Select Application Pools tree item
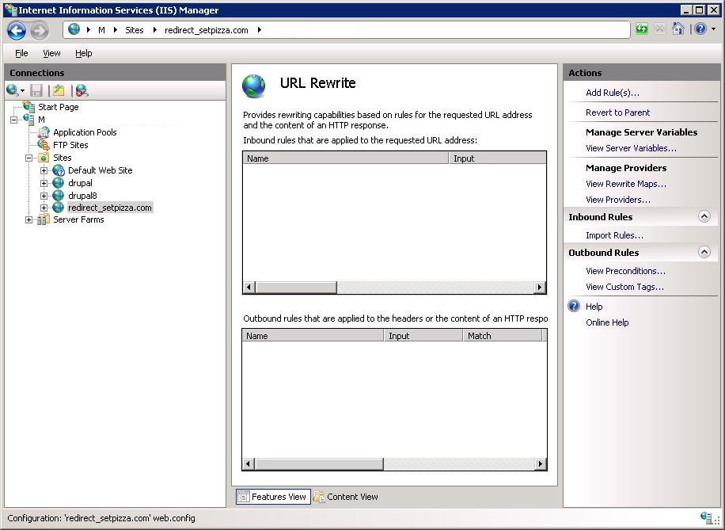 point(85,132)
